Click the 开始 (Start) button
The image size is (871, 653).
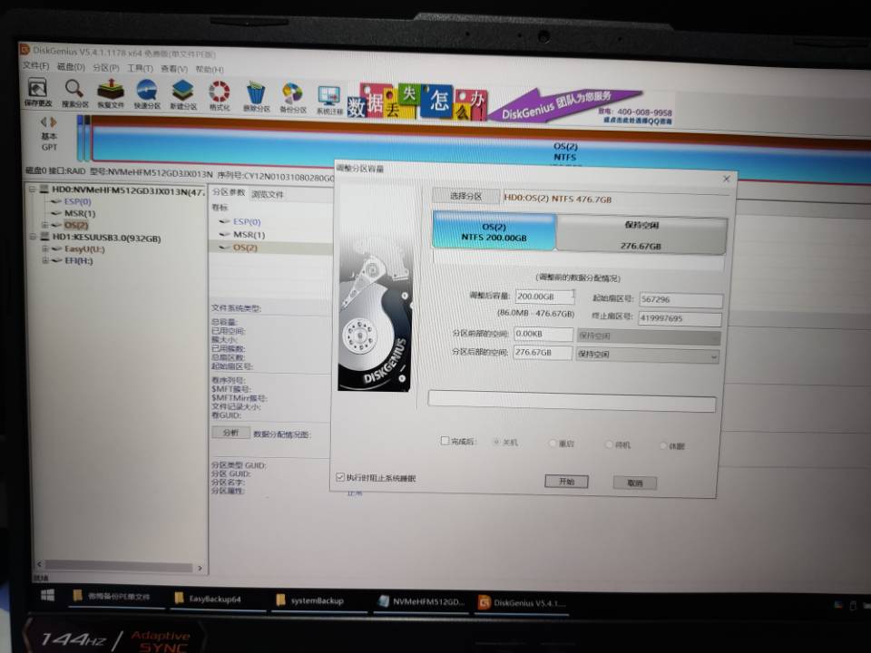(566, 481)
